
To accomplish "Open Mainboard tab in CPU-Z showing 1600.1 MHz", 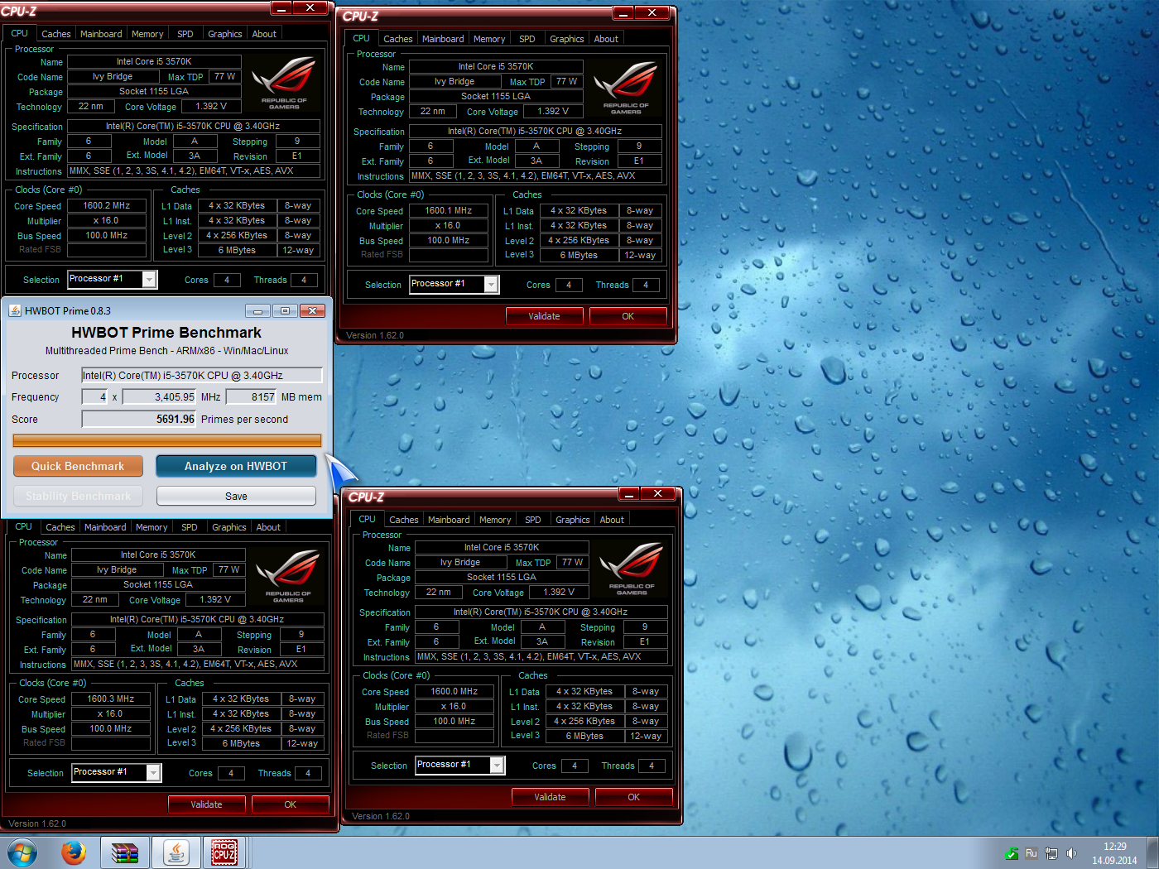I will (443, 39).
